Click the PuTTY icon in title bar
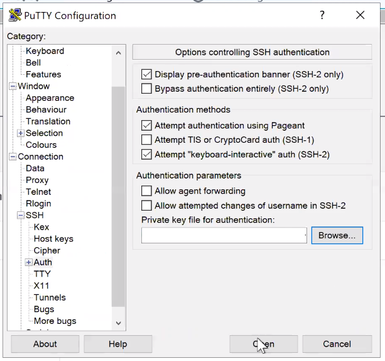The width and height of the screenshot is (385, 361). pos(14,16)
